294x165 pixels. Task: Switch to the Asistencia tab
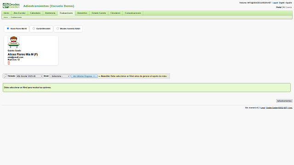(50, 13)
